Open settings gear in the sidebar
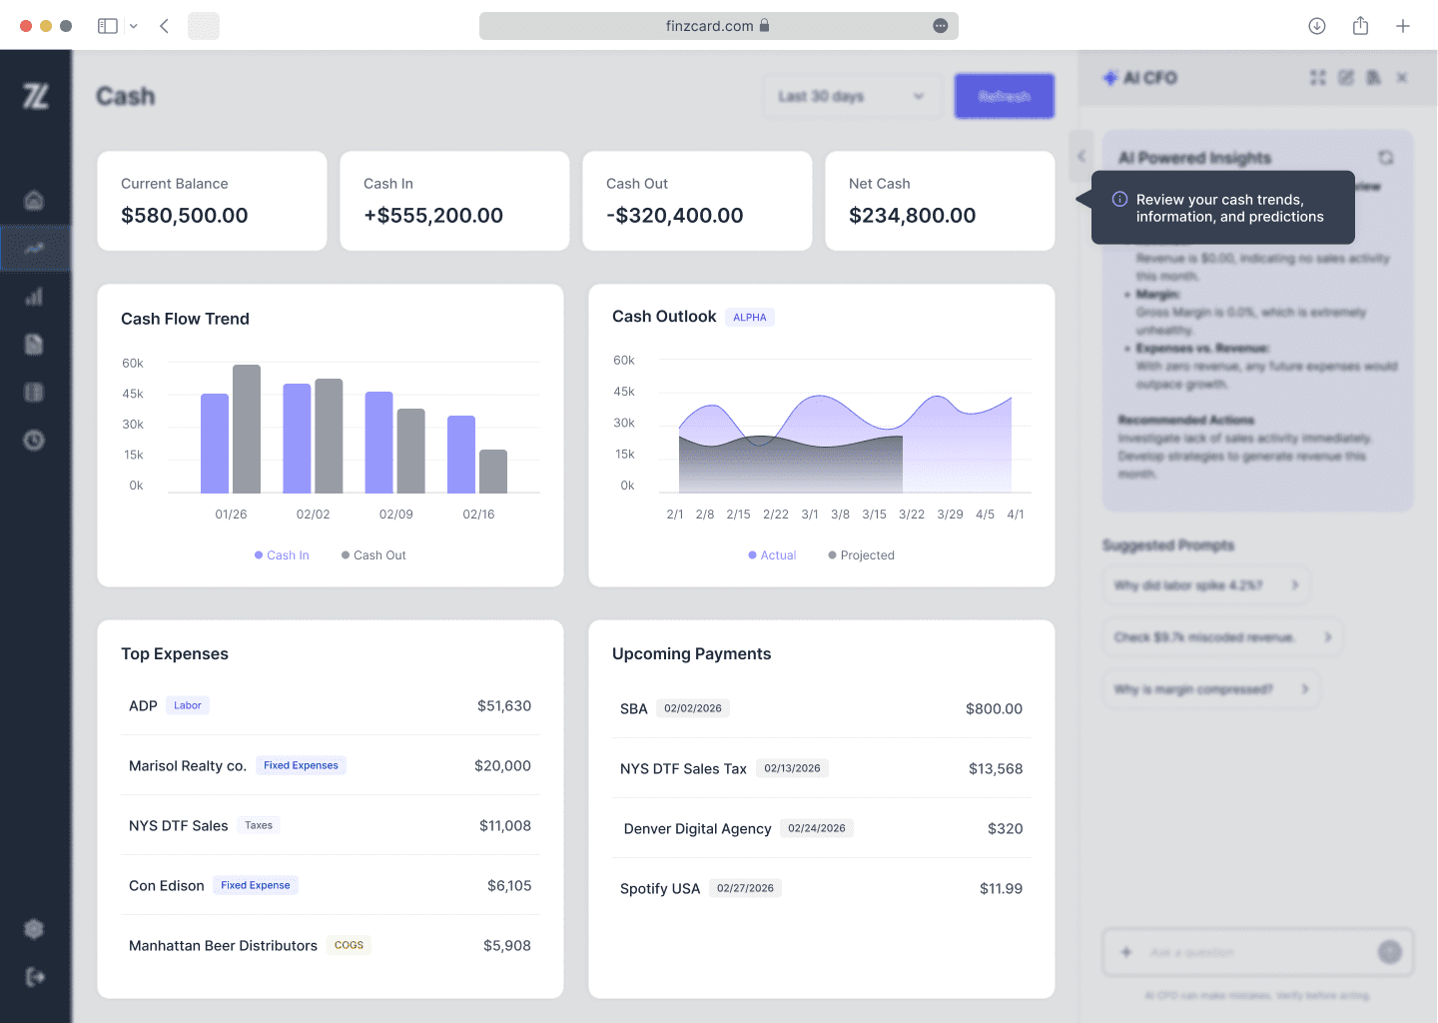 coord(34,929)
